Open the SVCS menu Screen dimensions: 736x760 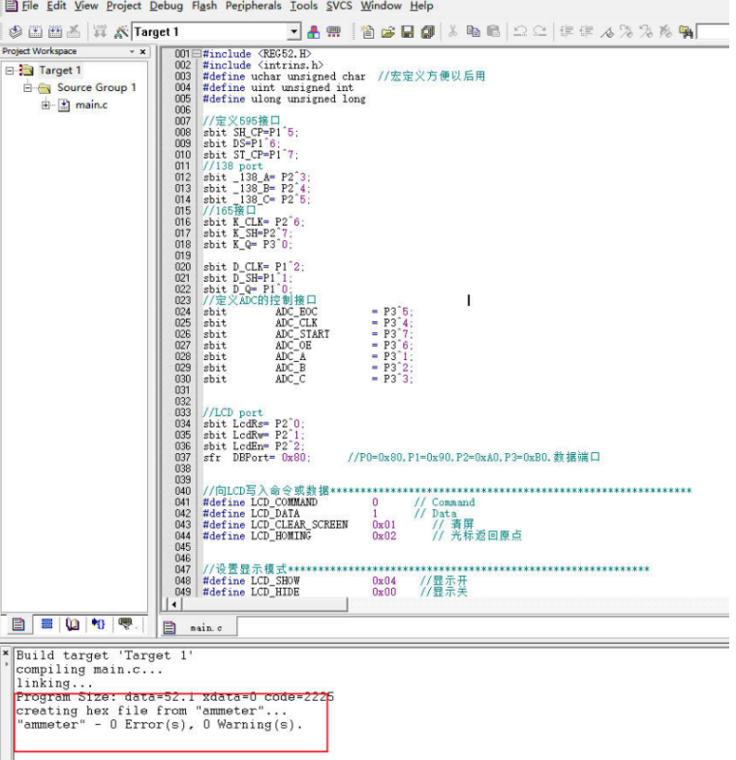(x=339, y=7)
